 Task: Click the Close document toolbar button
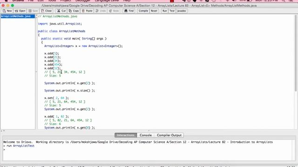47,11
